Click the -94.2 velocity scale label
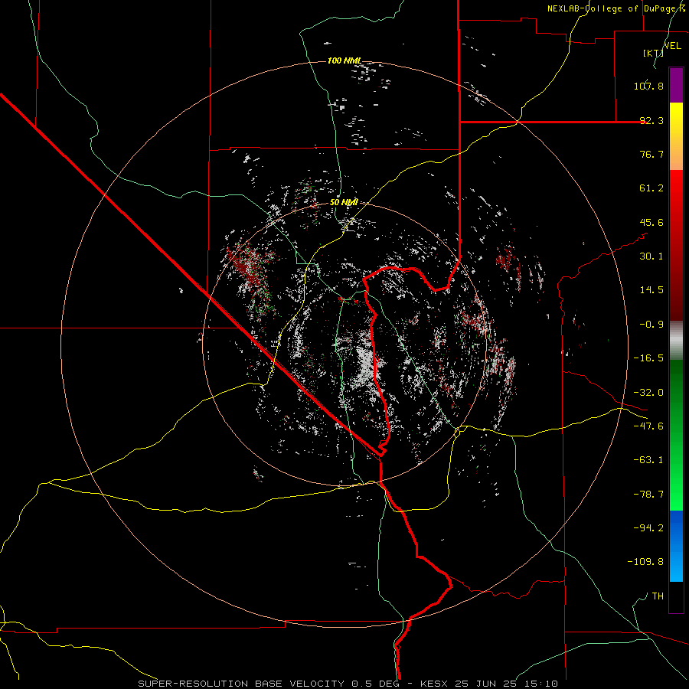The image size is (689, 689). (648, 528)
